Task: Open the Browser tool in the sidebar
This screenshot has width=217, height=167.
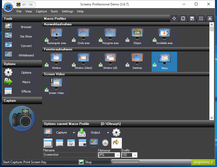Action: 22,27
